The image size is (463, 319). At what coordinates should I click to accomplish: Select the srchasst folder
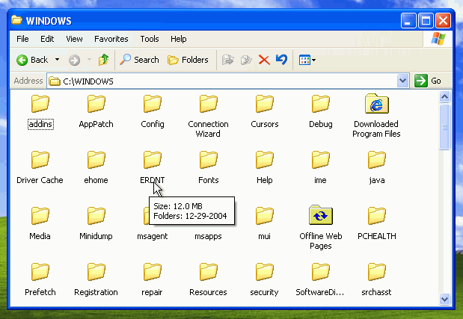pyautogui.click(x=377, y=280)
